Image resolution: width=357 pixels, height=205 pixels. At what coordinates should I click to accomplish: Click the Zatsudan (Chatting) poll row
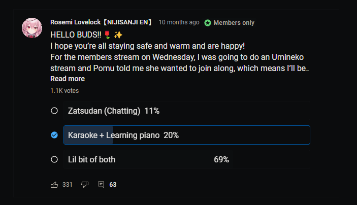tap(186, 111)
